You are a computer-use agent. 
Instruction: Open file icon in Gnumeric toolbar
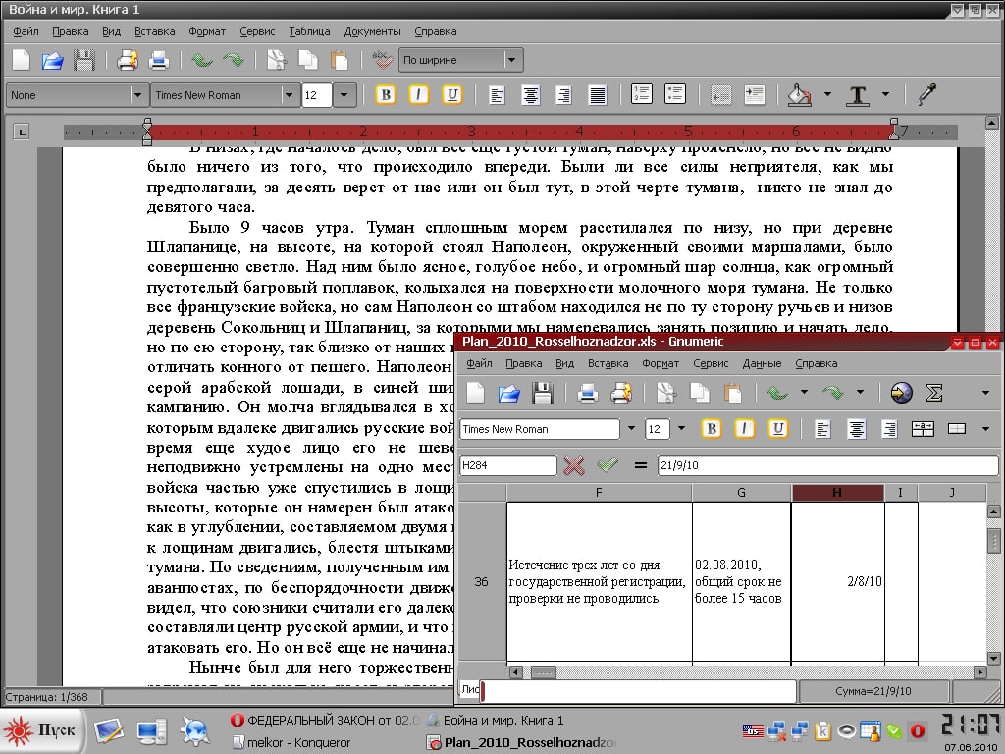509,393
